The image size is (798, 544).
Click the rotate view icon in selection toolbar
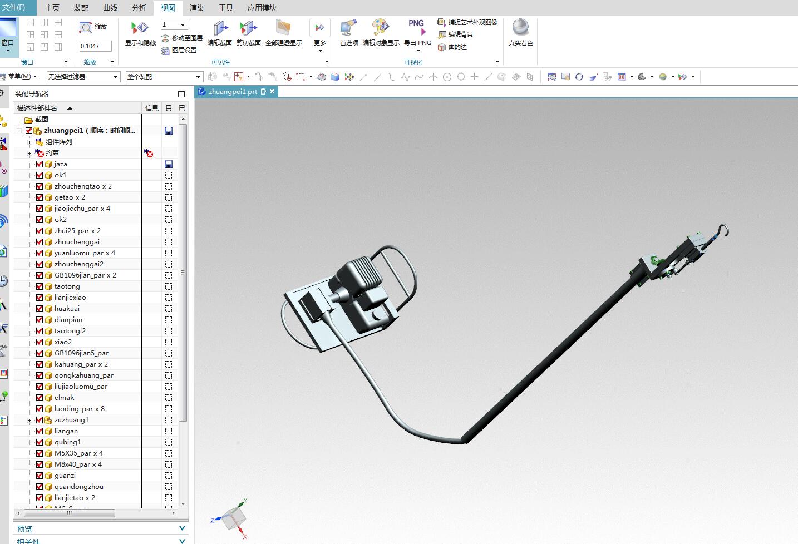click(x=579, y=77)
